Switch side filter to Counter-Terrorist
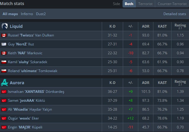Screen dimensions: 189x132 (x=172, y=4)
